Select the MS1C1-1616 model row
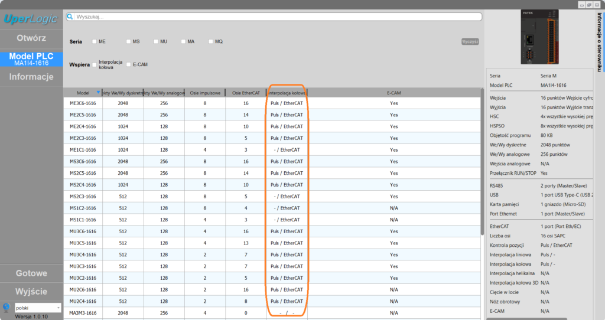 coord(272,220)
